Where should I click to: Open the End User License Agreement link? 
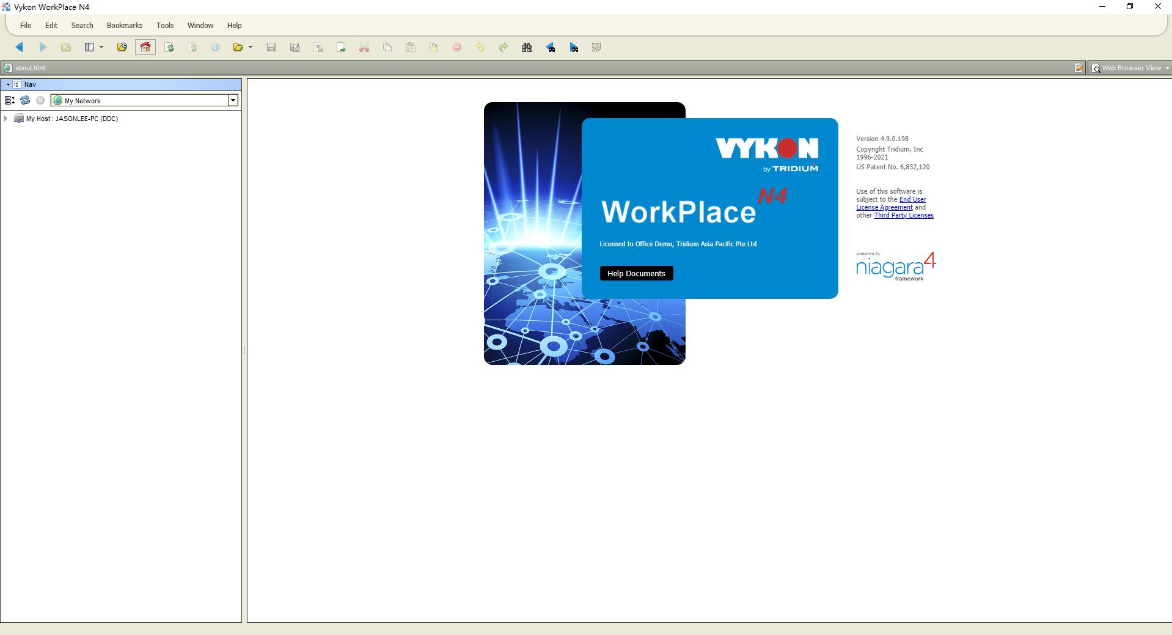[891, 204]
